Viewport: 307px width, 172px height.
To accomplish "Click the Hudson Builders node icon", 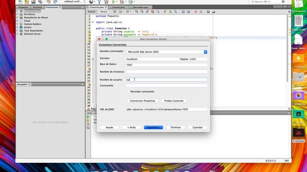I will (x=21, y=24).
